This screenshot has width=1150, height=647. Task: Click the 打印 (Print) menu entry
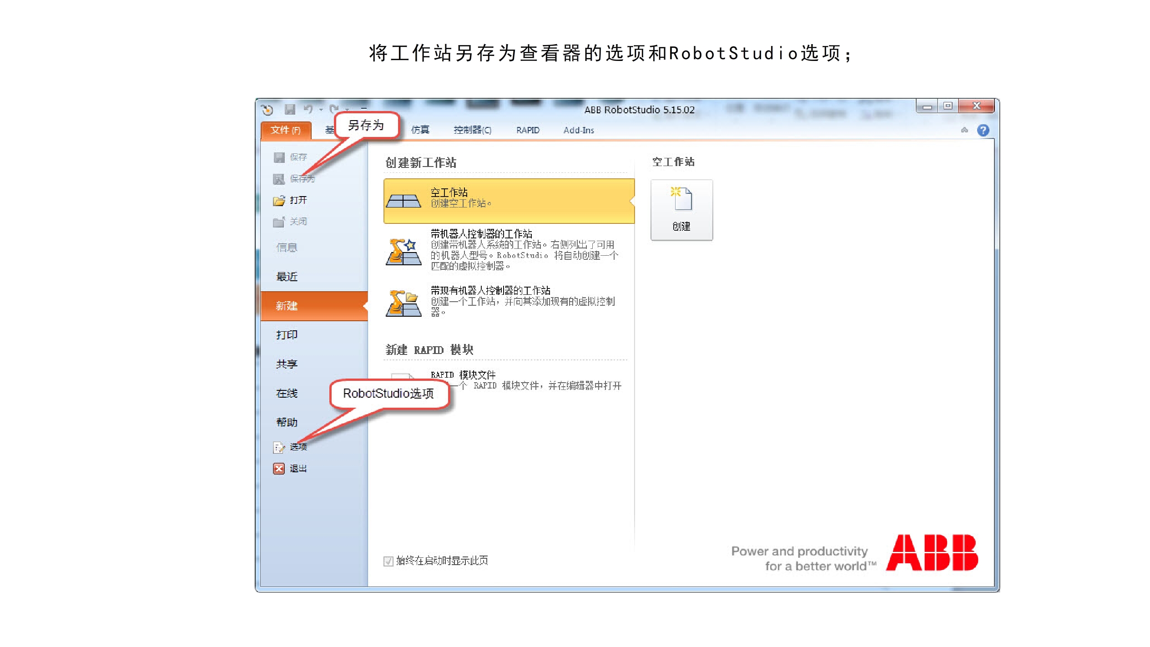(287, 335)
